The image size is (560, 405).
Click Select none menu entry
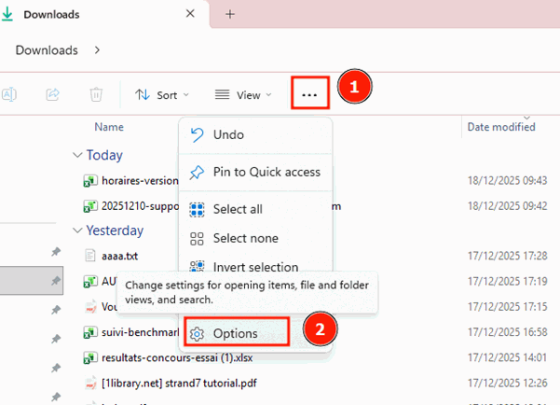(245, 239)
